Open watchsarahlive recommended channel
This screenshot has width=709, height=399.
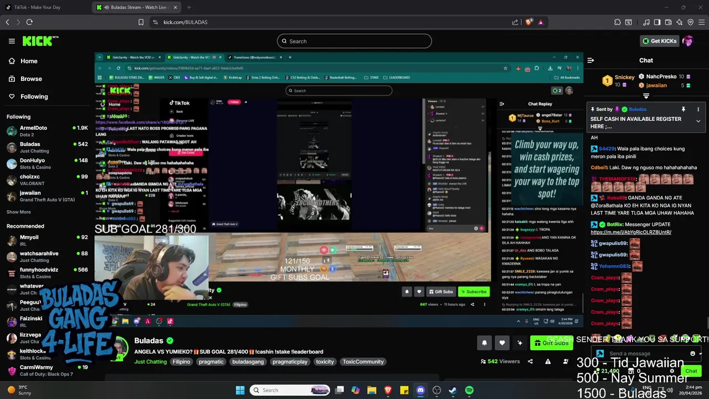(47, 257)
